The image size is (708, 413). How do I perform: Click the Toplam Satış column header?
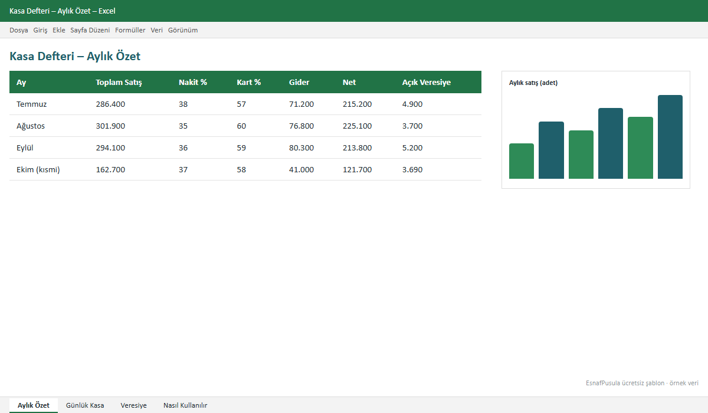[x=119, y=82]
